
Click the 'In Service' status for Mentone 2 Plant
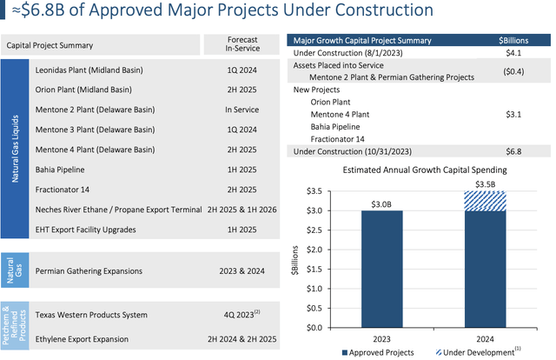(242, 110)
